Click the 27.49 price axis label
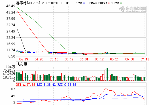This screenshot has width=149, height=105. coord(11,31)
